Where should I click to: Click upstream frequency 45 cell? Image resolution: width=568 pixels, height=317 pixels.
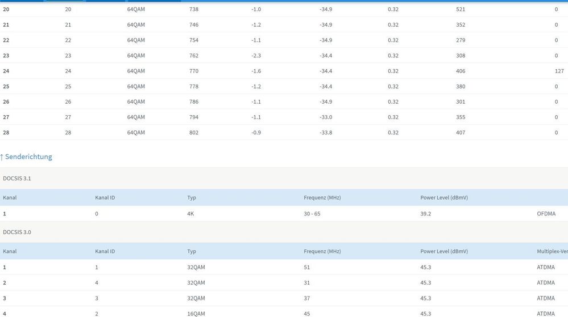[307, 314]
